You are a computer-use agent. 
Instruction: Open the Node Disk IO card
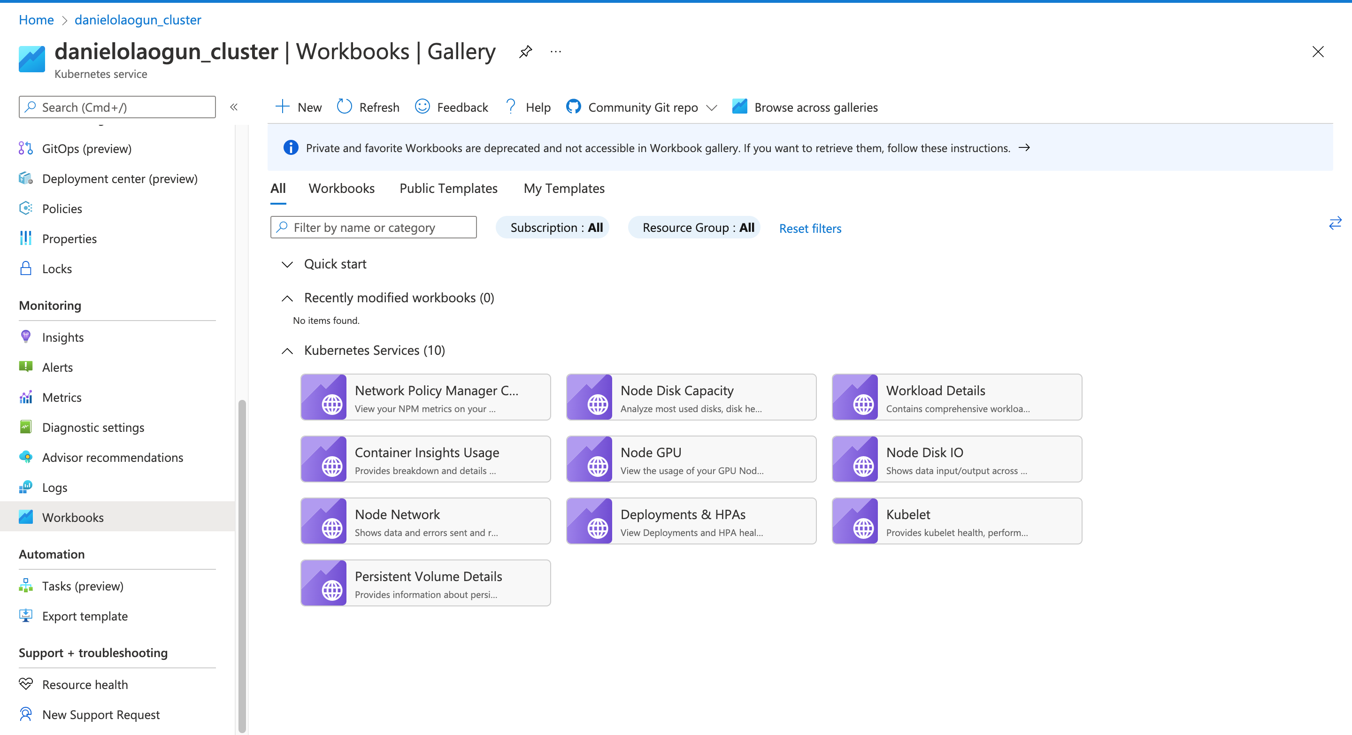tap(957, 459)
